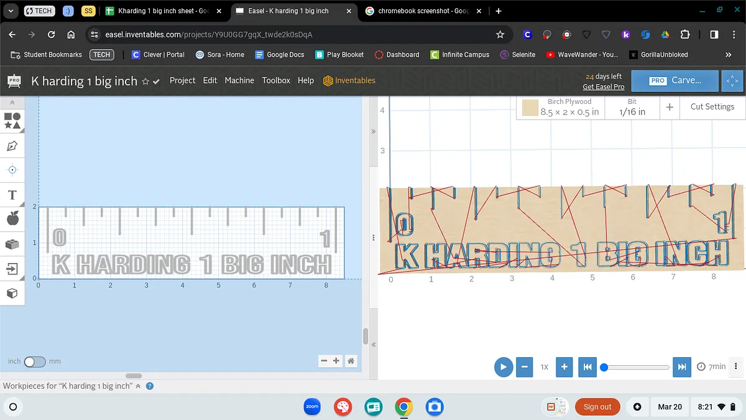Open Cut Settings panel
746x420 pixels.
712,107
